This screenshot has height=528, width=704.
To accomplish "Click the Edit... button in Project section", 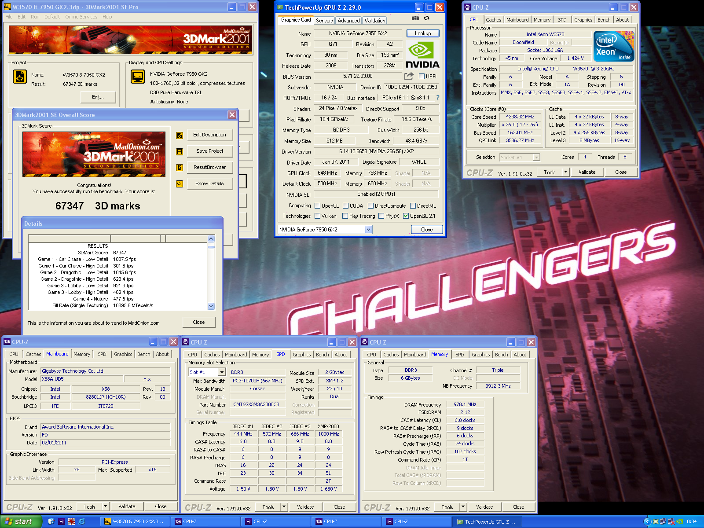I will point(98,97).
